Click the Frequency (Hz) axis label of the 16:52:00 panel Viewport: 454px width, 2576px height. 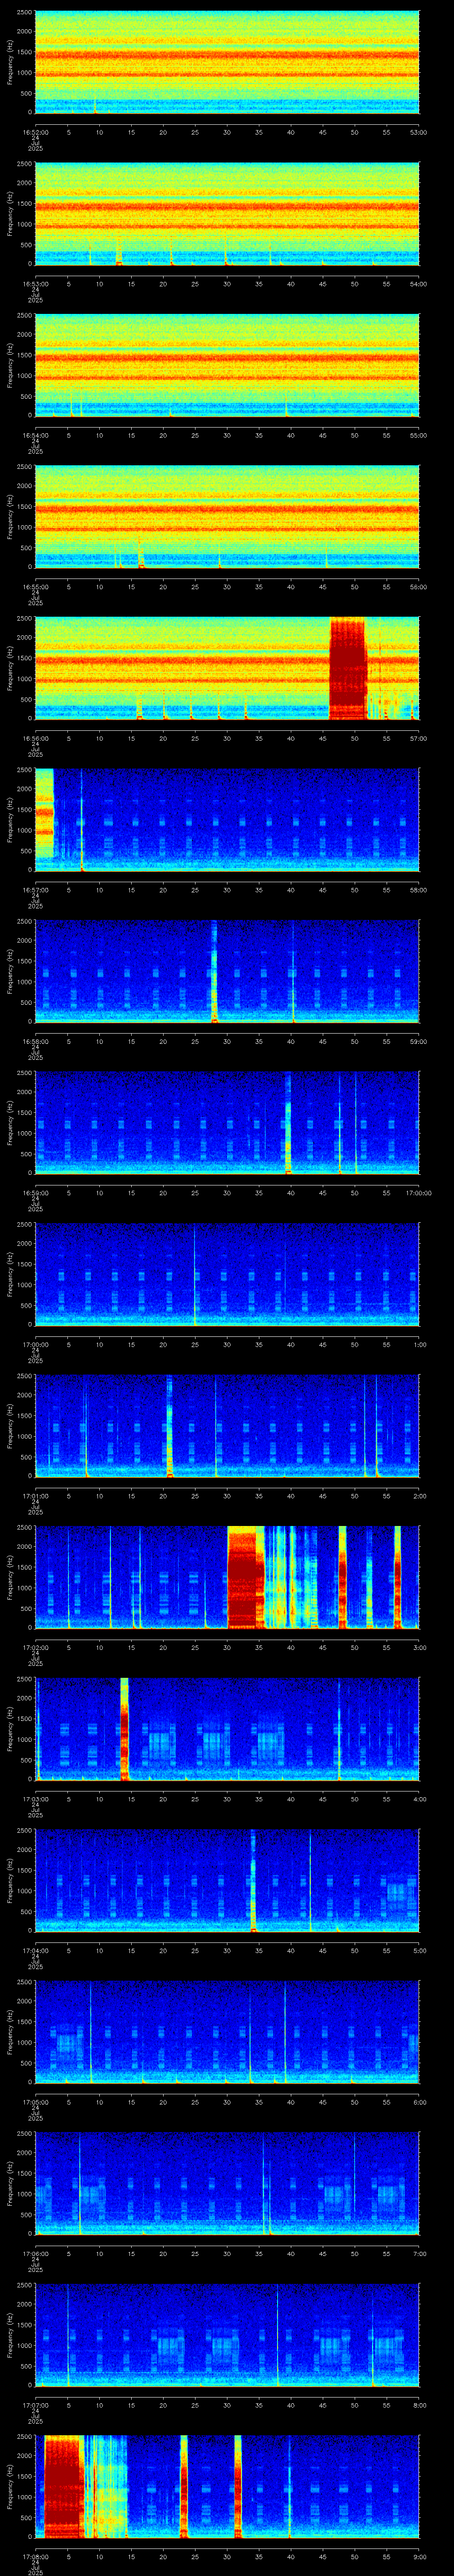[x=10, y=62]
